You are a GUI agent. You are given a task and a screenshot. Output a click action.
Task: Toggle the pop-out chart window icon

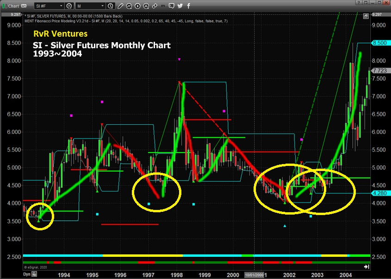[366, 15]
